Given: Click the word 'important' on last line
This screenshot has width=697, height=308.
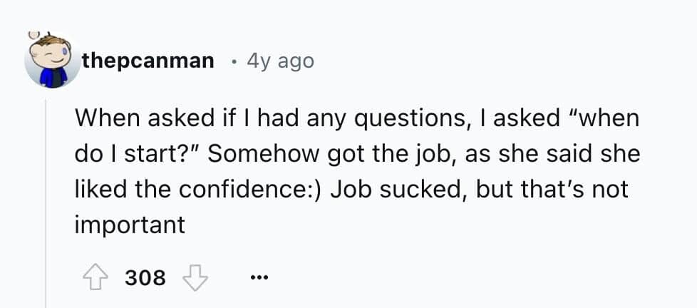Looking at the screenshot, I should (x=130, y=226).
